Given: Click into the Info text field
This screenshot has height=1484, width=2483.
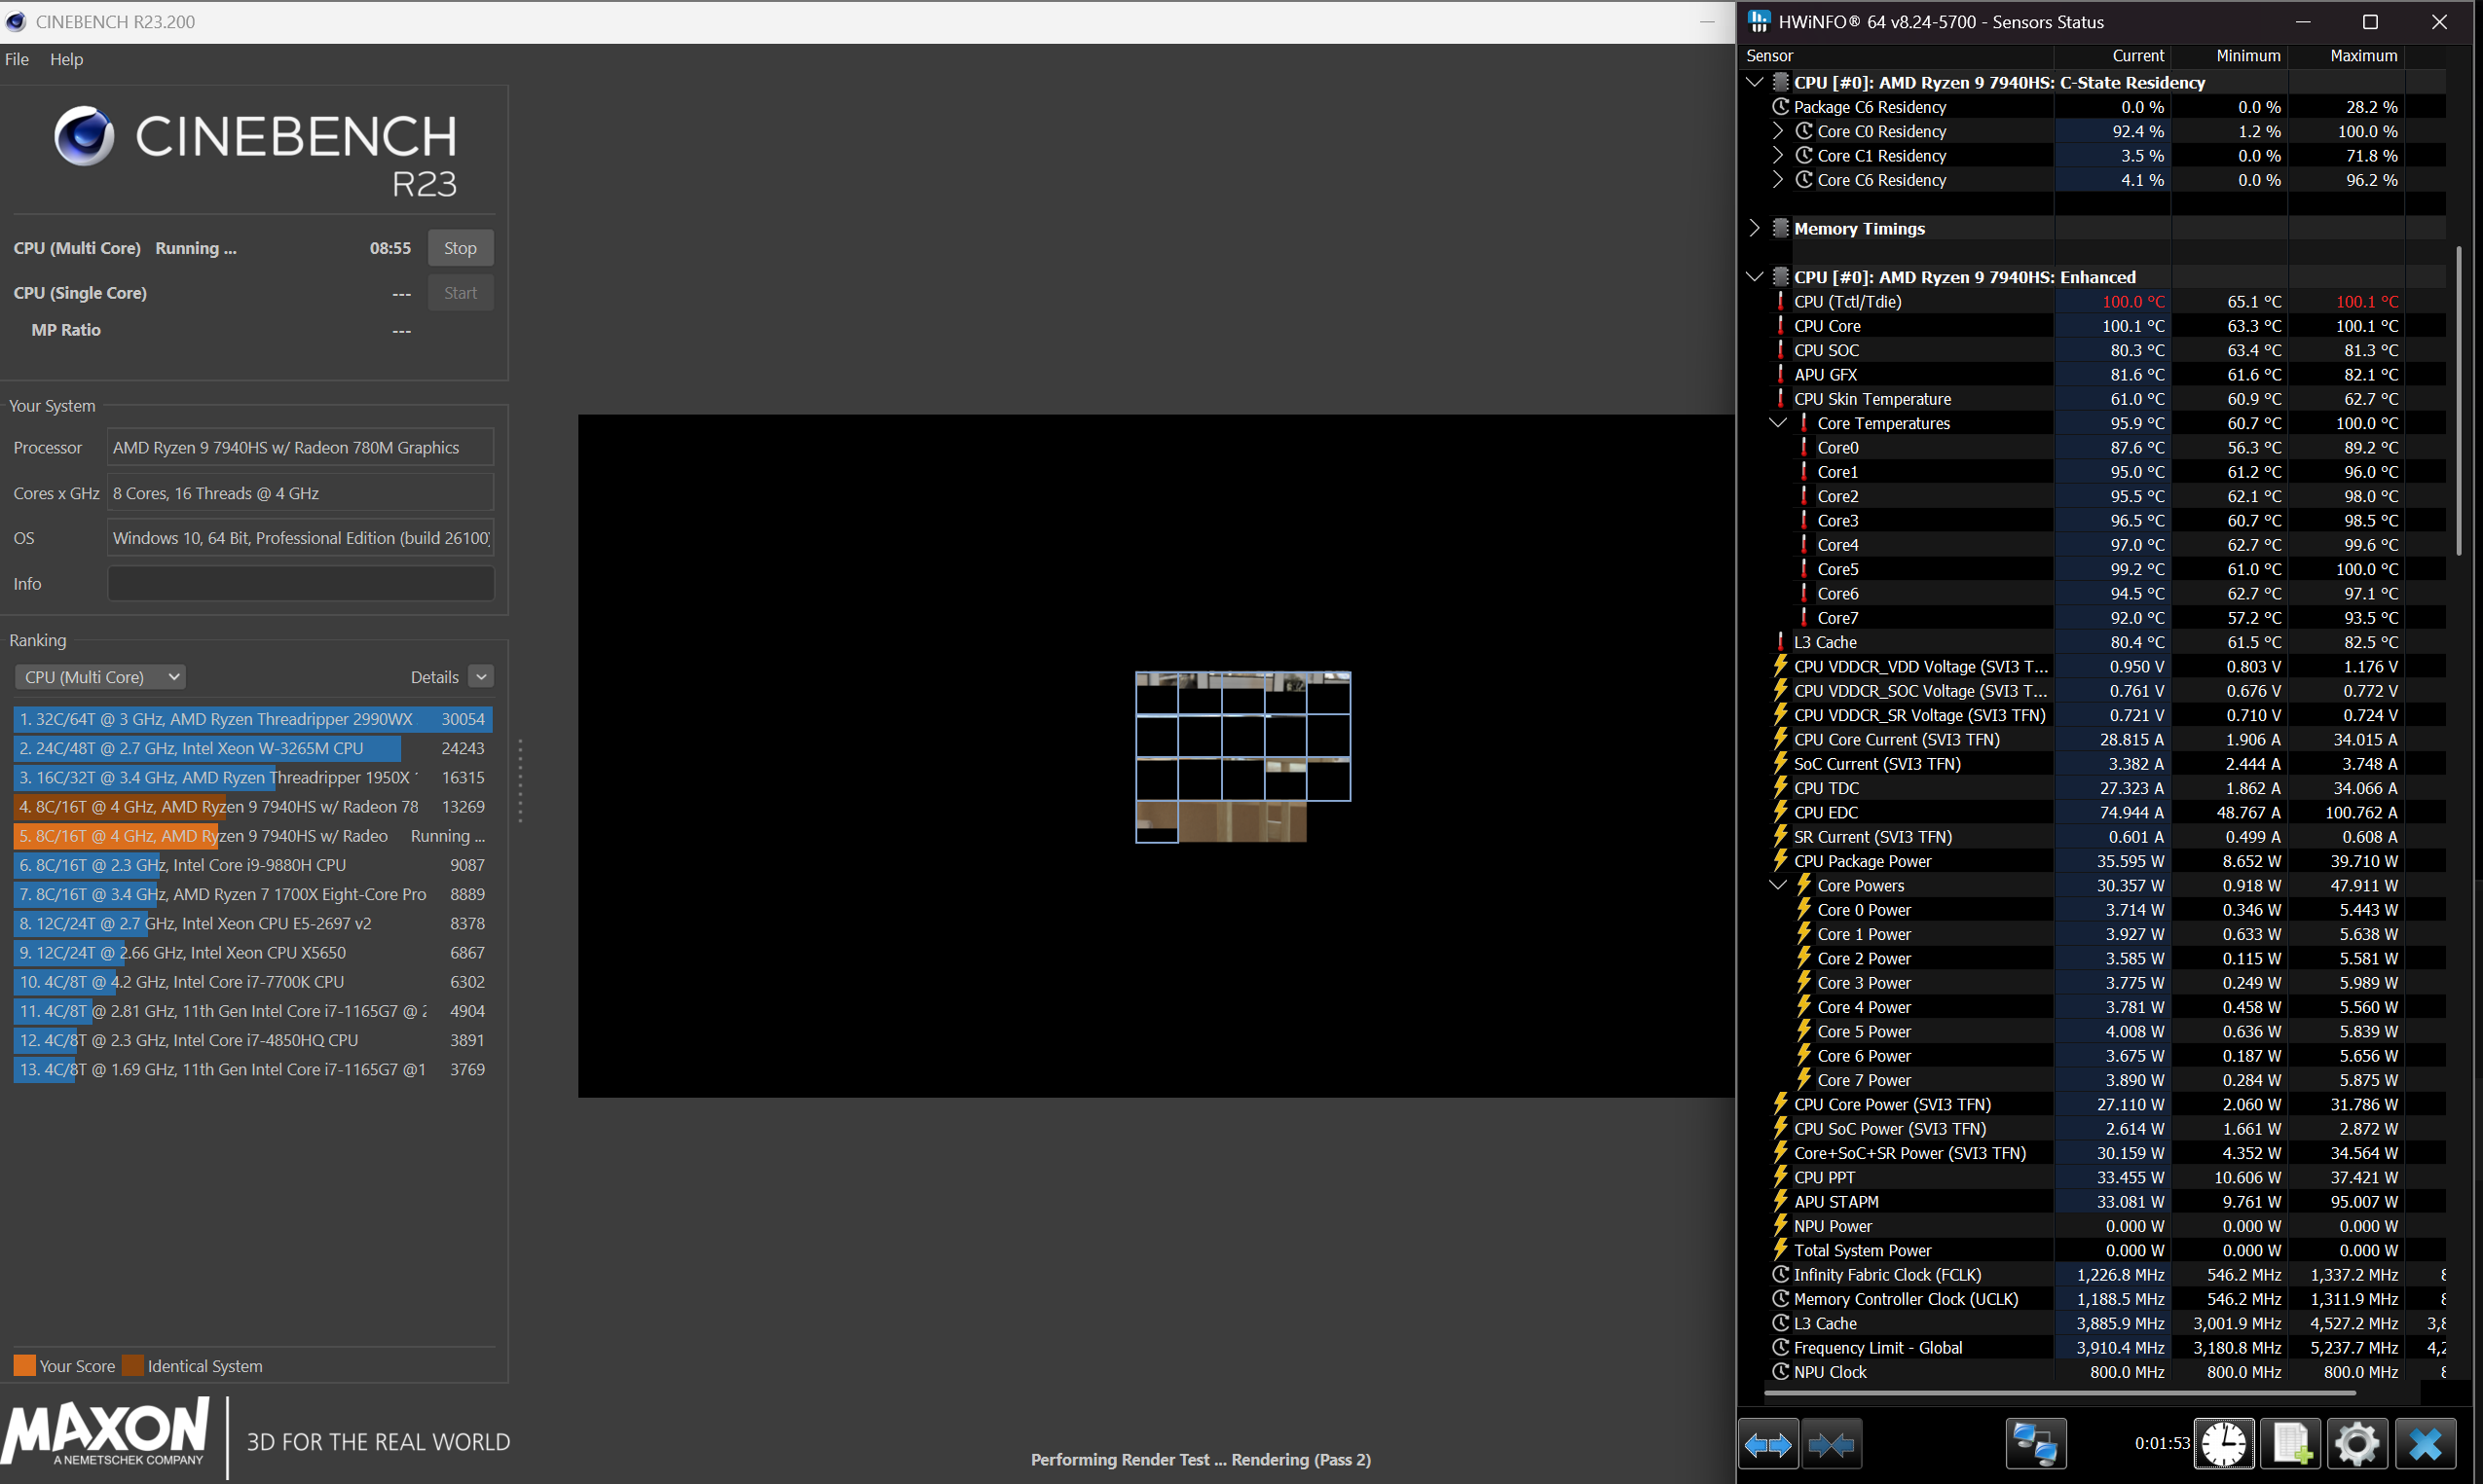Looking at the screenshot, I should tap(300, 584).
